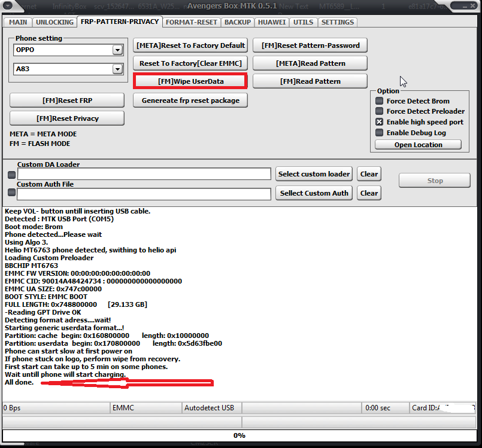Click the [FM]Reset Privacy button
This screenshot has height=448, width=482.
pos(67,118)
